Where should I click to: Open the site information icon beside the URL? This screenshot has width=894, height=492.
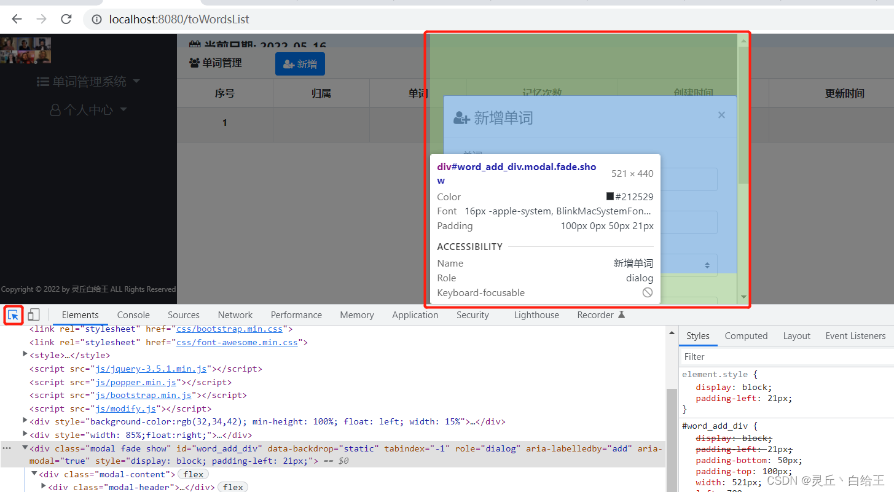pos(96,20)
